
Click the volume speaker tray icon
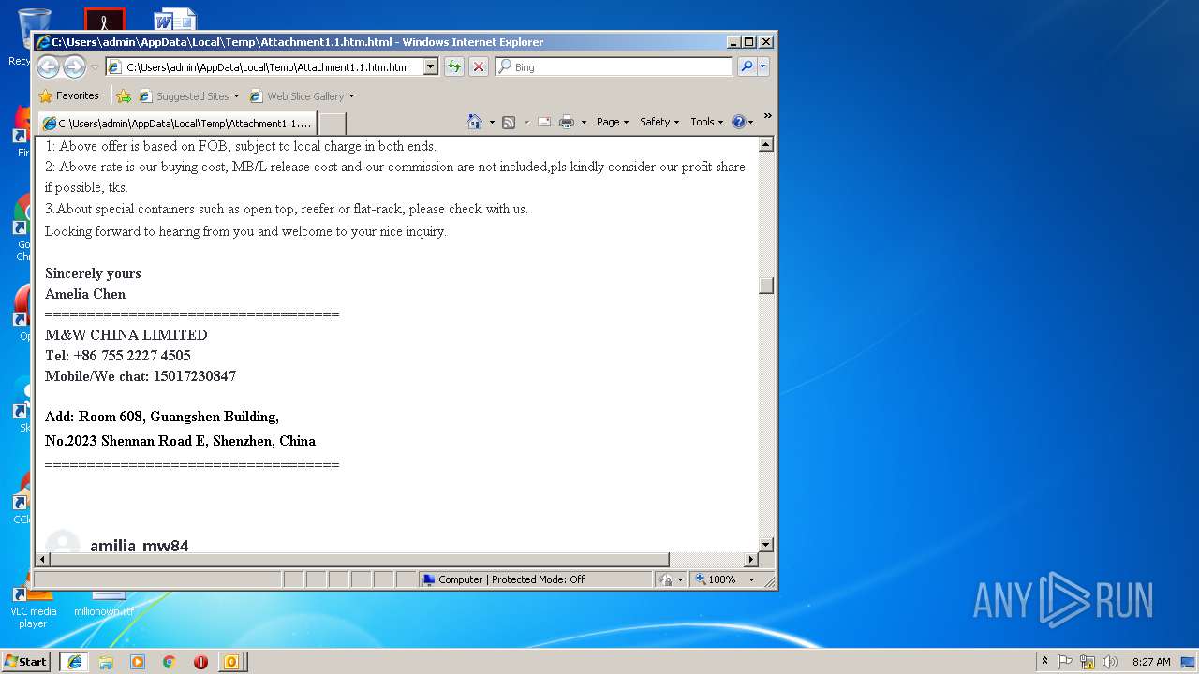point(1110,661)
